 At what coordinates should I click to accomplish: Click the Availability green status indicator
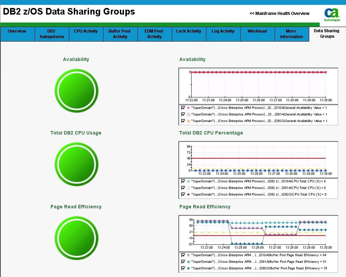pyautogui.click(x=76, y=91)
